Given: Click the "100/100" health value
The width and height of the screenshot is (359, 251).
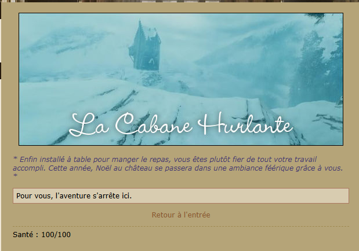Looking at the screenshot, I should tap(56, 235).
